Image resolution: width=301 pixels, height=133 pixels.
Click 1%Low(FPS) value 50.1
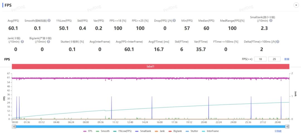[x=64, y=28]
